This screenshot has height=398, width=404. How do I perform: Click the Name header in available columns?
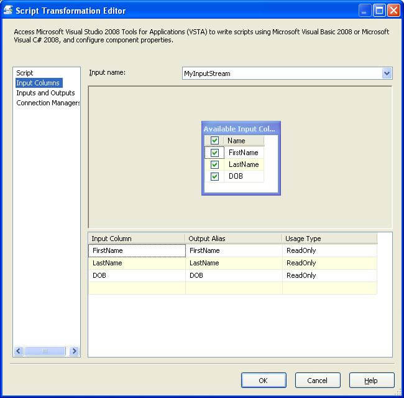[x=244, y=141]
